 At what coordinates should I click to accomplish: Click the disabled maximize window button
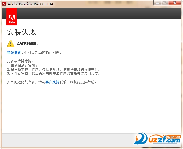click(165, 3)
